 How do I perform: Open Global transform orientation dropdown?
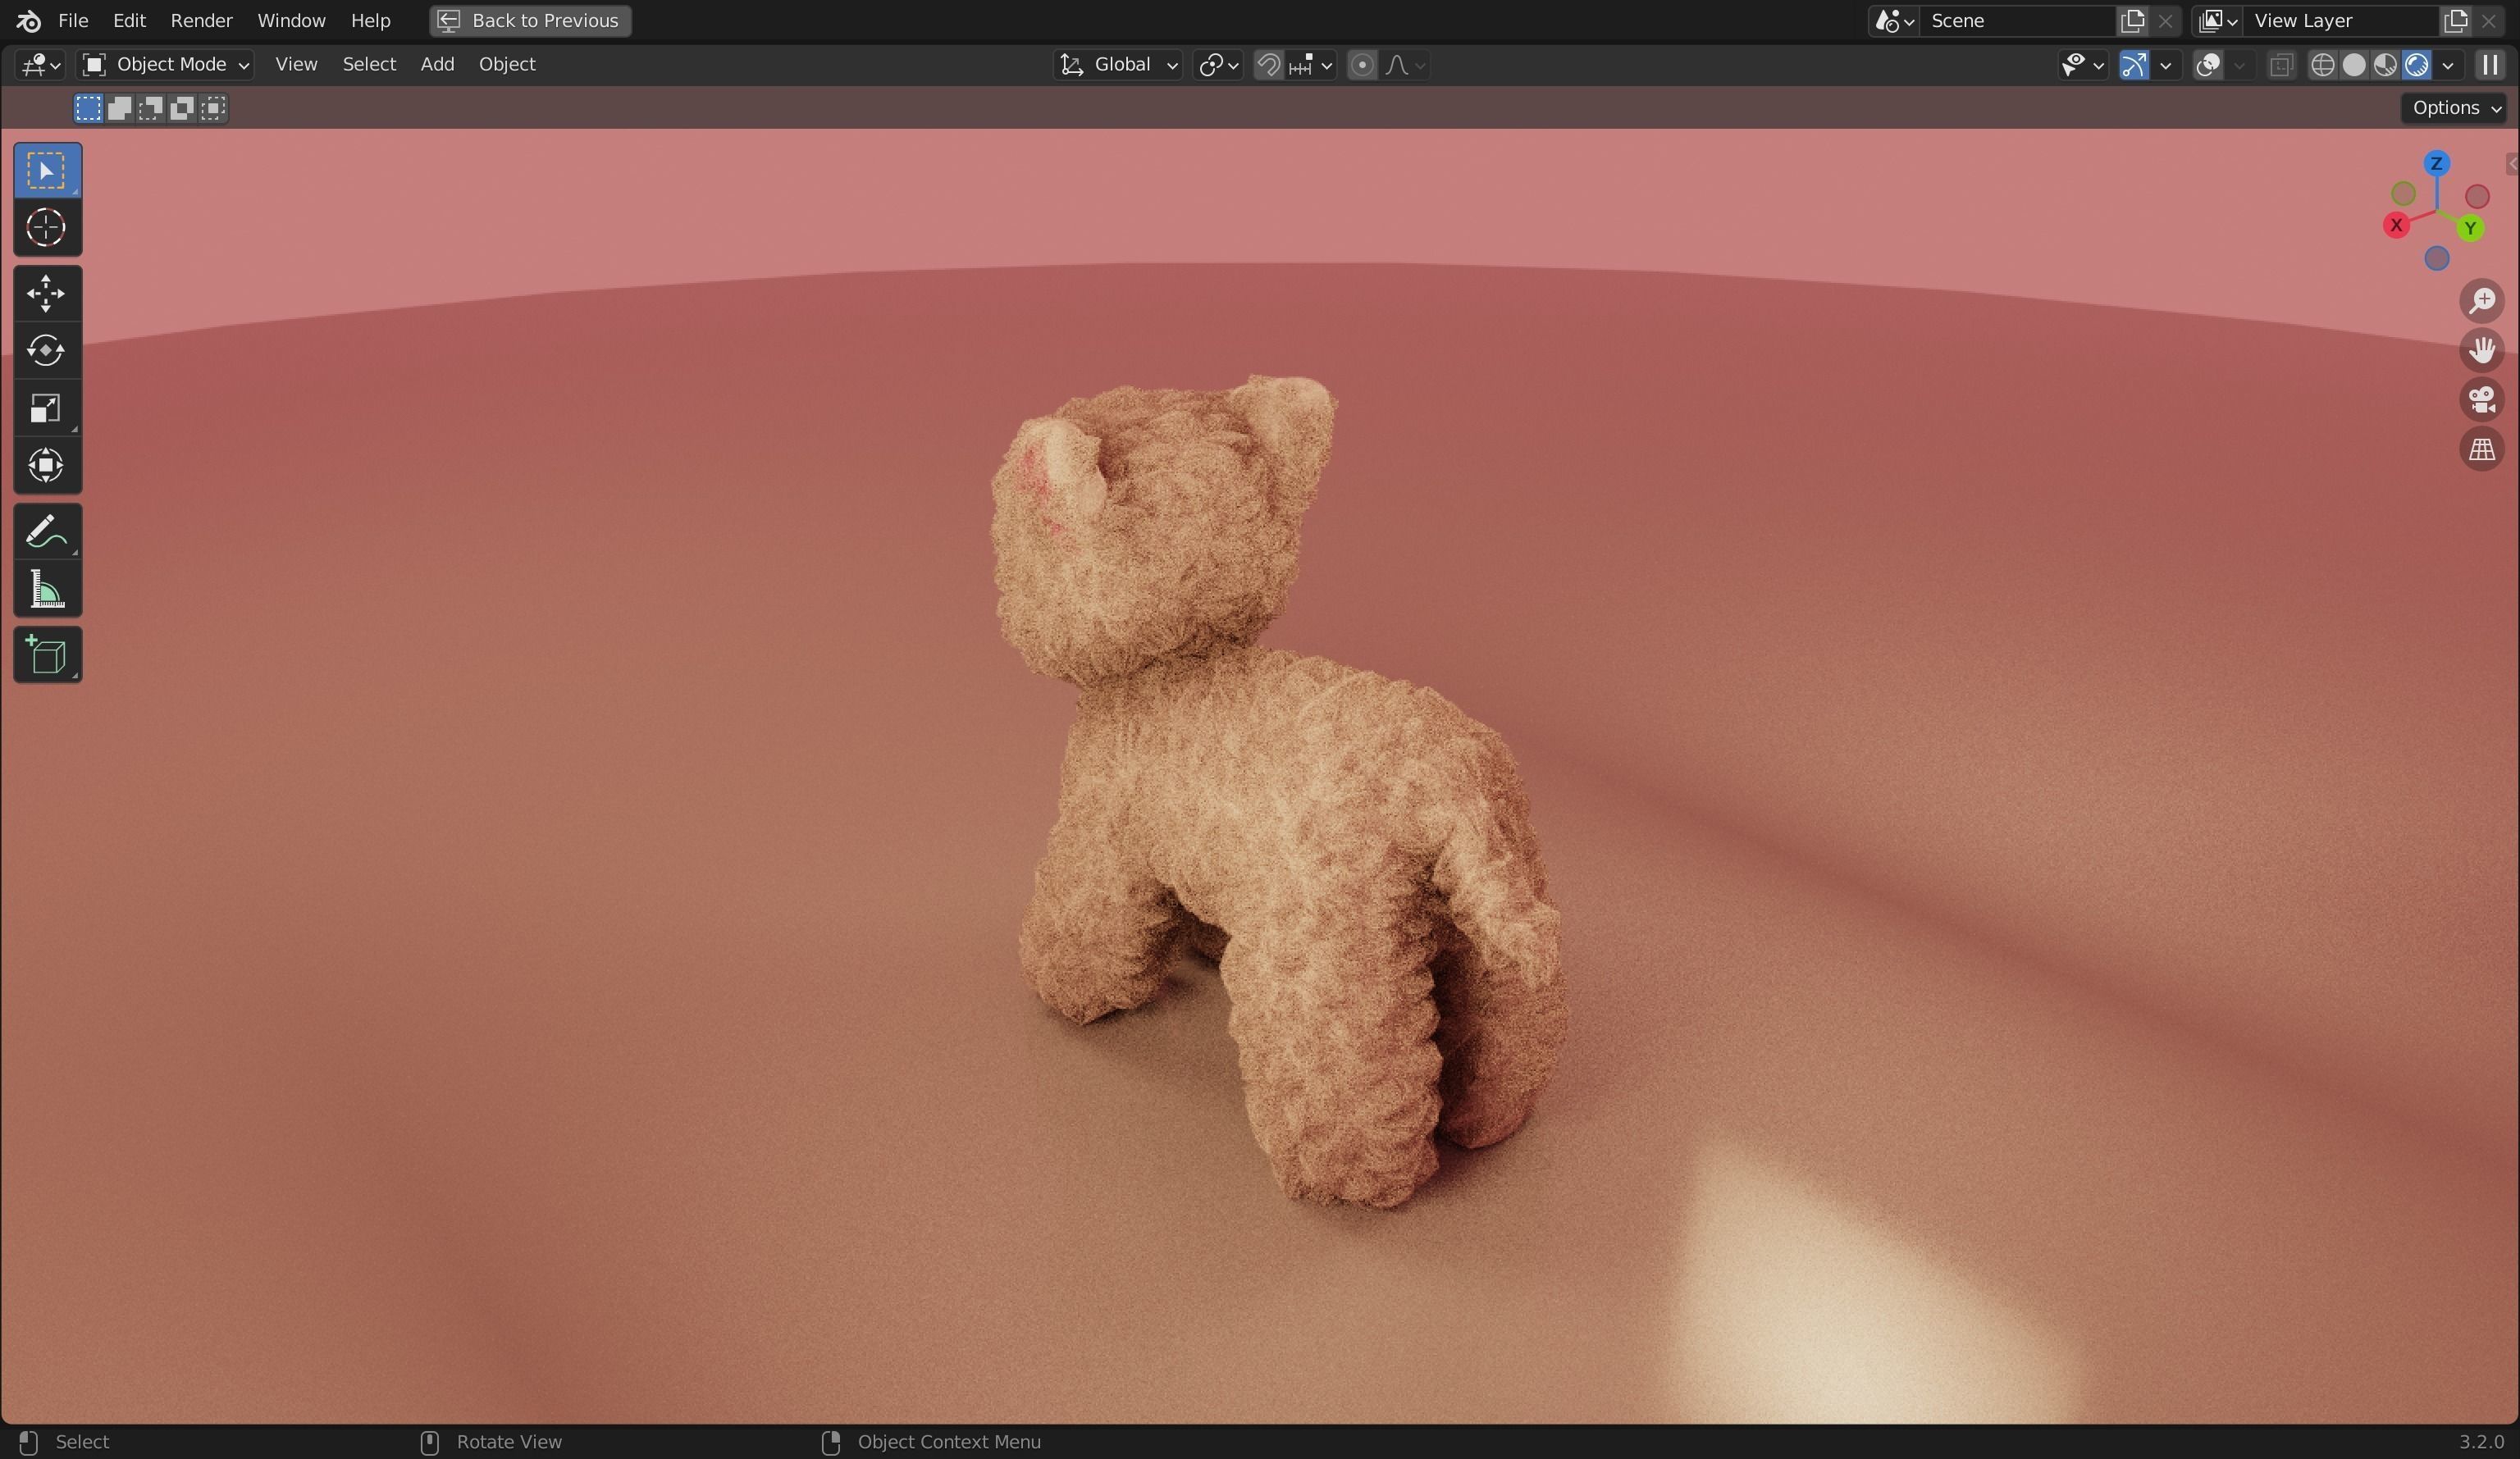[1118, 65]
